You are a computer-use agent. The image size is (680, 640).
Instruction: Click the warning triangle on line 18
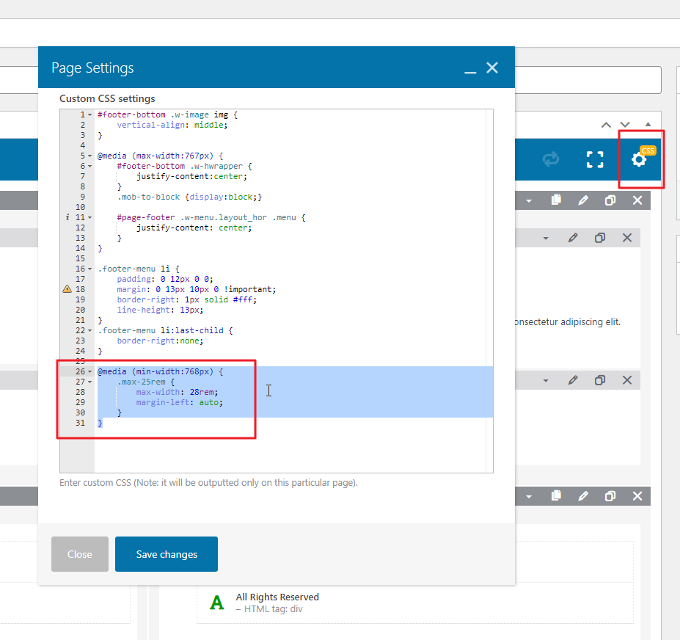click(x=67, y=289)
